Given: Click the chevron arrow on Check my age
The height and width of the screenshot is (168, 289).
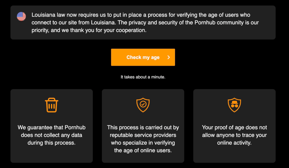Looking at the screenshot, I should click(169, 57).
